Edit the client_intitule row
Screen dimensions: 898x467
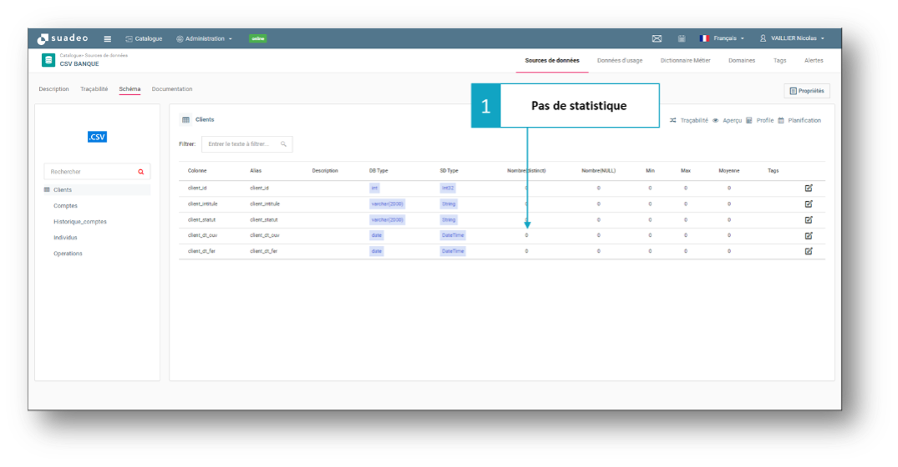(x=809, y=204)
